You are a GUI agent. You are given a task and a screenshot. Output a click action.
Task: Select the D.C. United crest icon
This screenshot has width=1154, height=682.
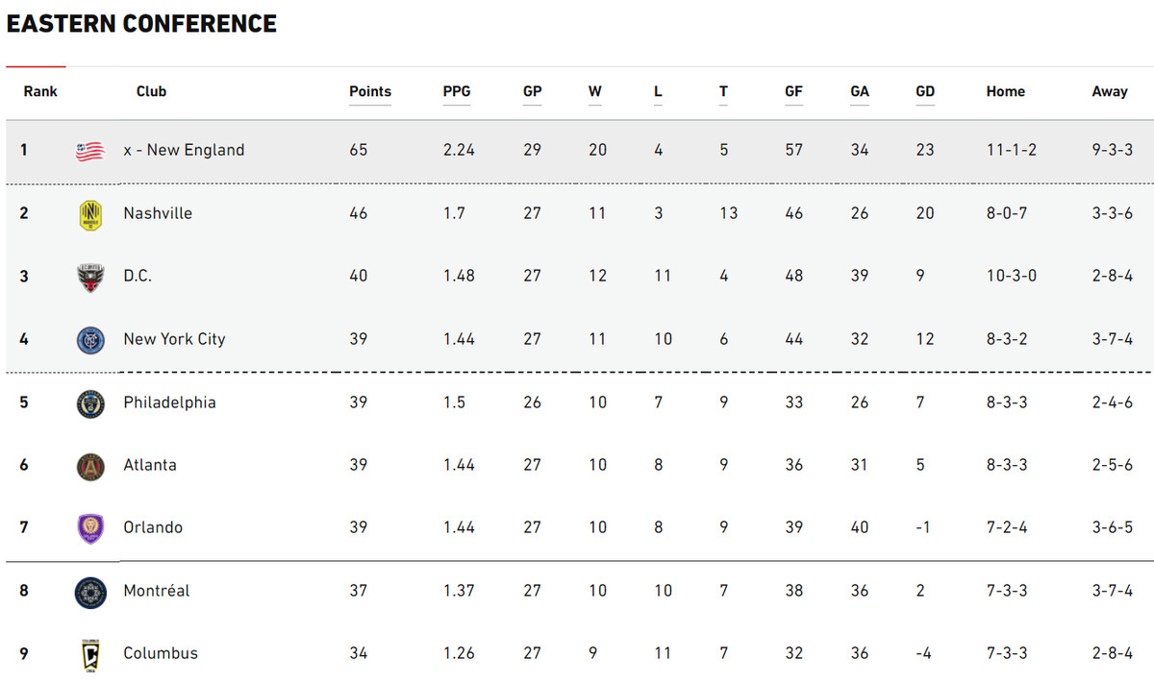coord(89,277)
